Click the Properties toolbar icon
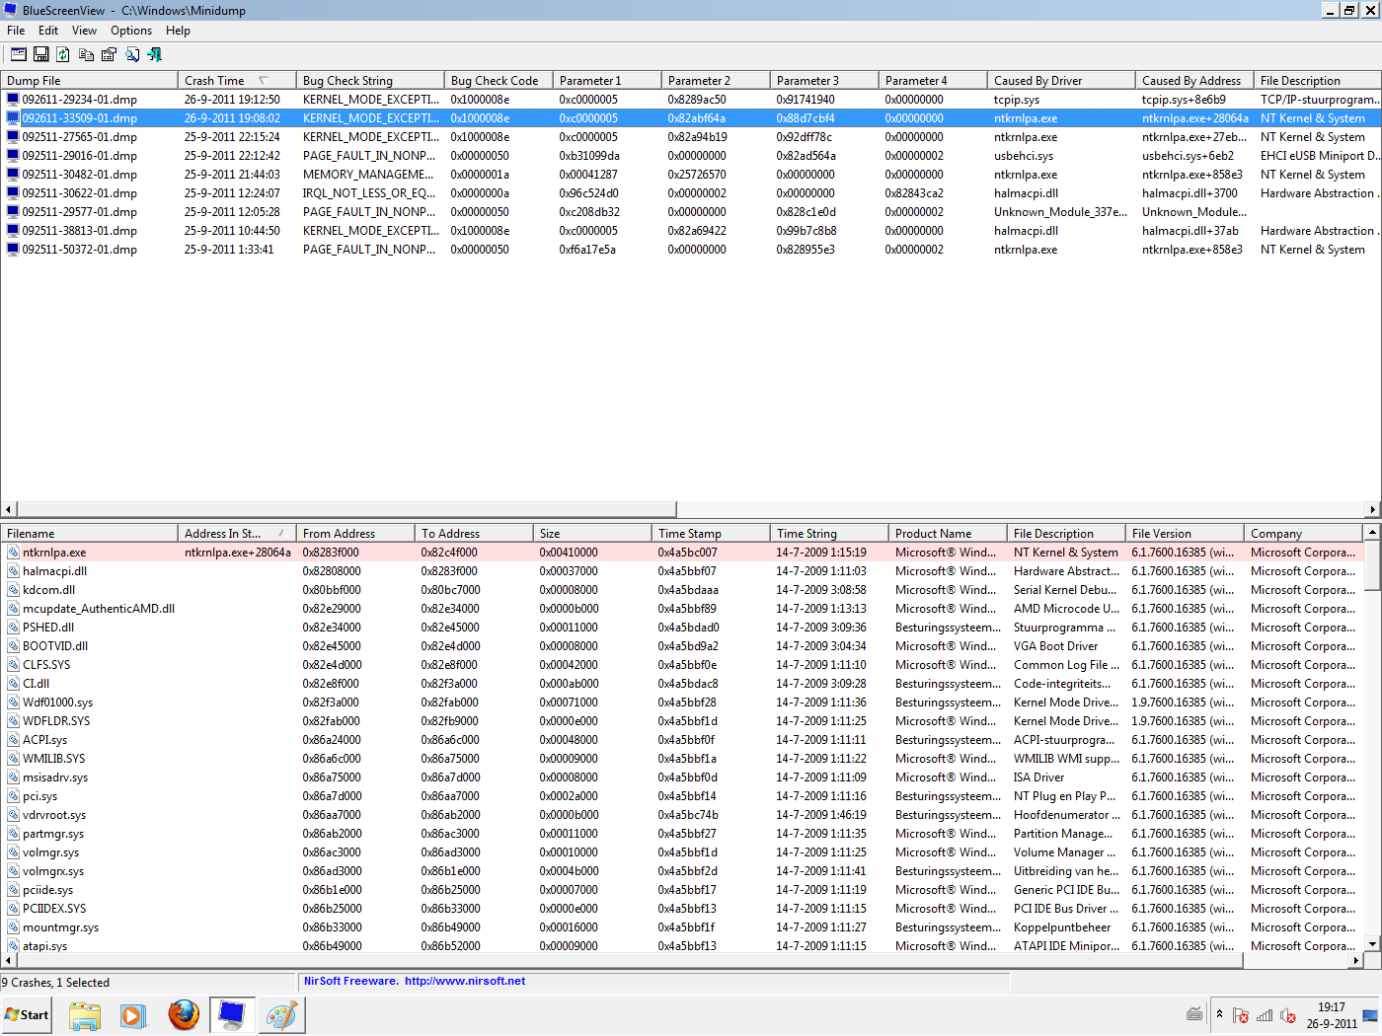Screen dimensions: 1382x1036 tap(109, 54)
